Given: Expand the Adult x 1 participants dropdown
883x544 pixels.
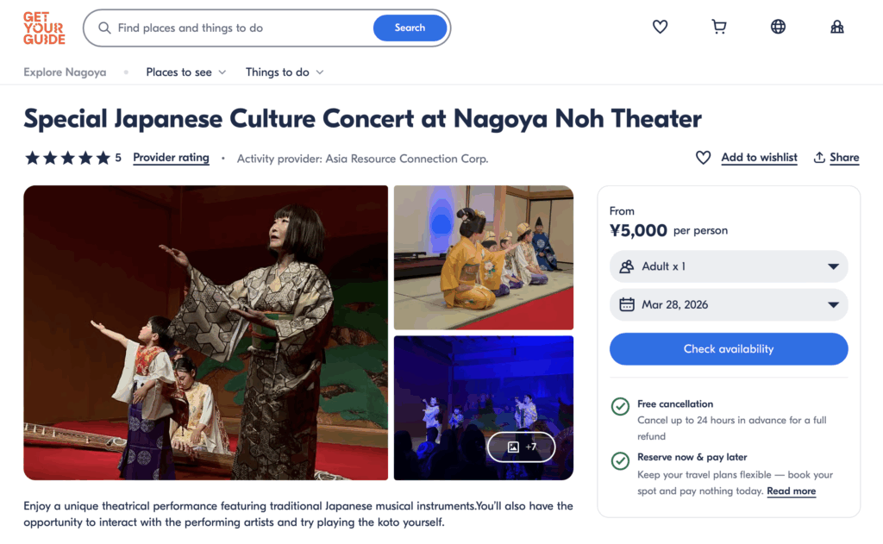Looking at the screenshot, I should pos(729,266).
